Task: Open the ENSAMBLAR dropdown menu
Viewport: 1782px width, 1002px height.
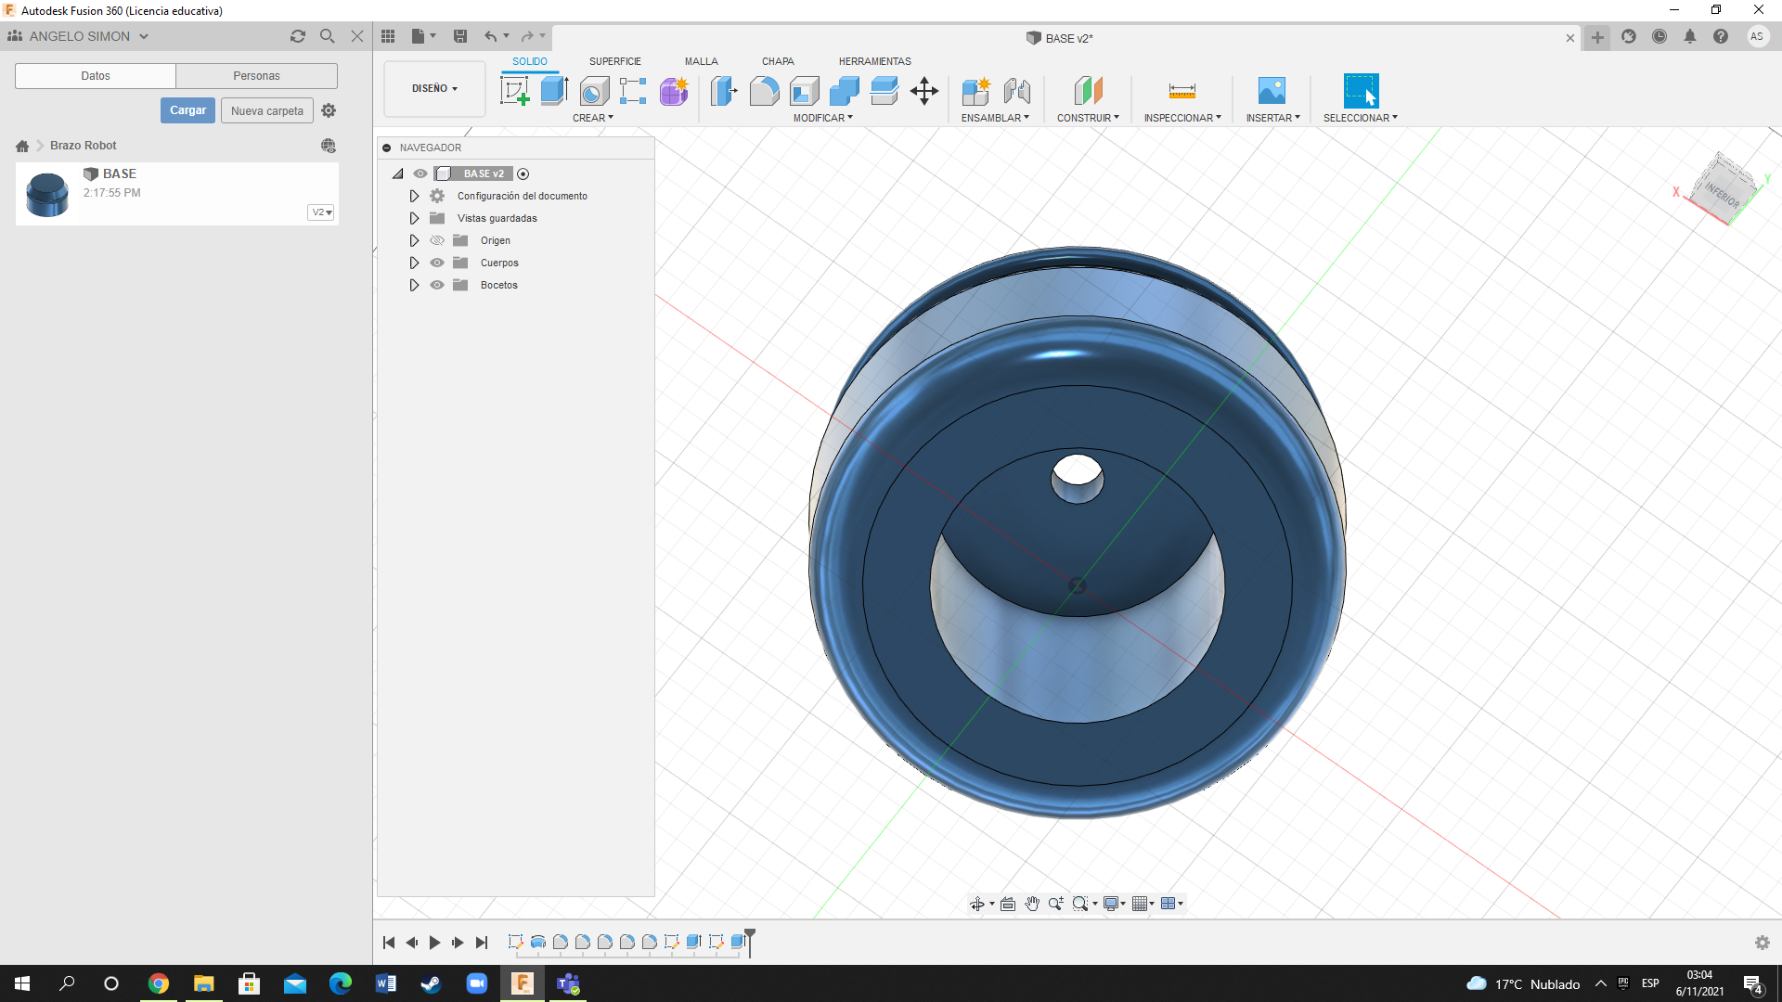Action: coord(995,118)
